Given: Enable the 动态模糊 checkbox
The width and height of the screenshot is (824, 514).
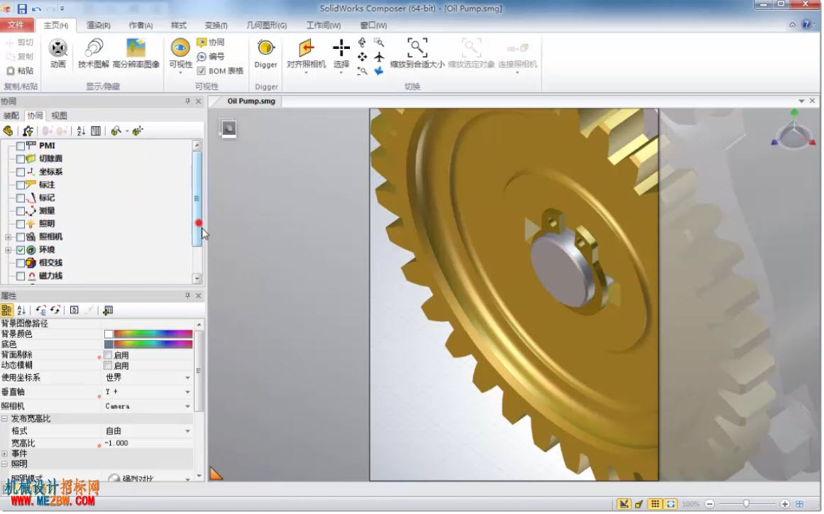Looking at the screenshot, I should point(109,365).
